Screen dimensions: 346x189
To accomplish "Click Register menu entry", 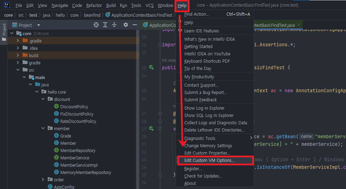I will 215,169.
